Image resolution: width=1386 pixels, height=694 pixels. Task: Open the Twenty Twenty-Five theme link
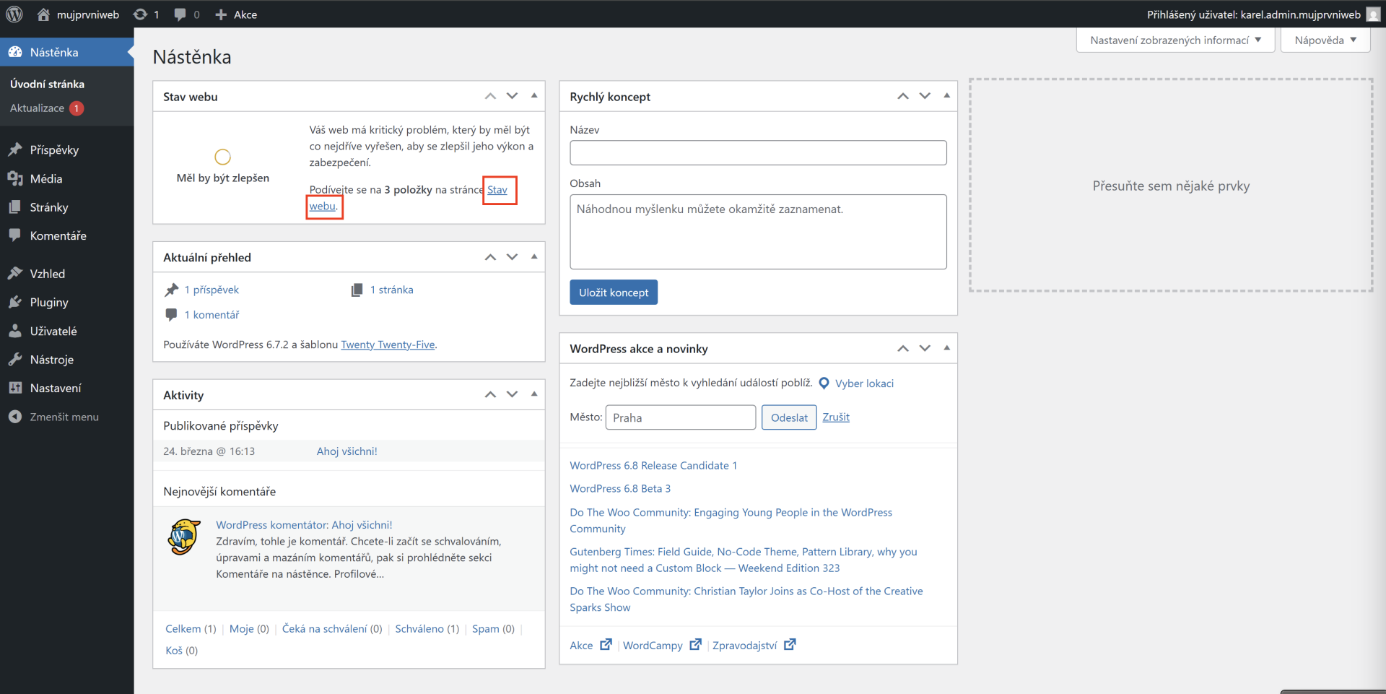click(388, 345)
